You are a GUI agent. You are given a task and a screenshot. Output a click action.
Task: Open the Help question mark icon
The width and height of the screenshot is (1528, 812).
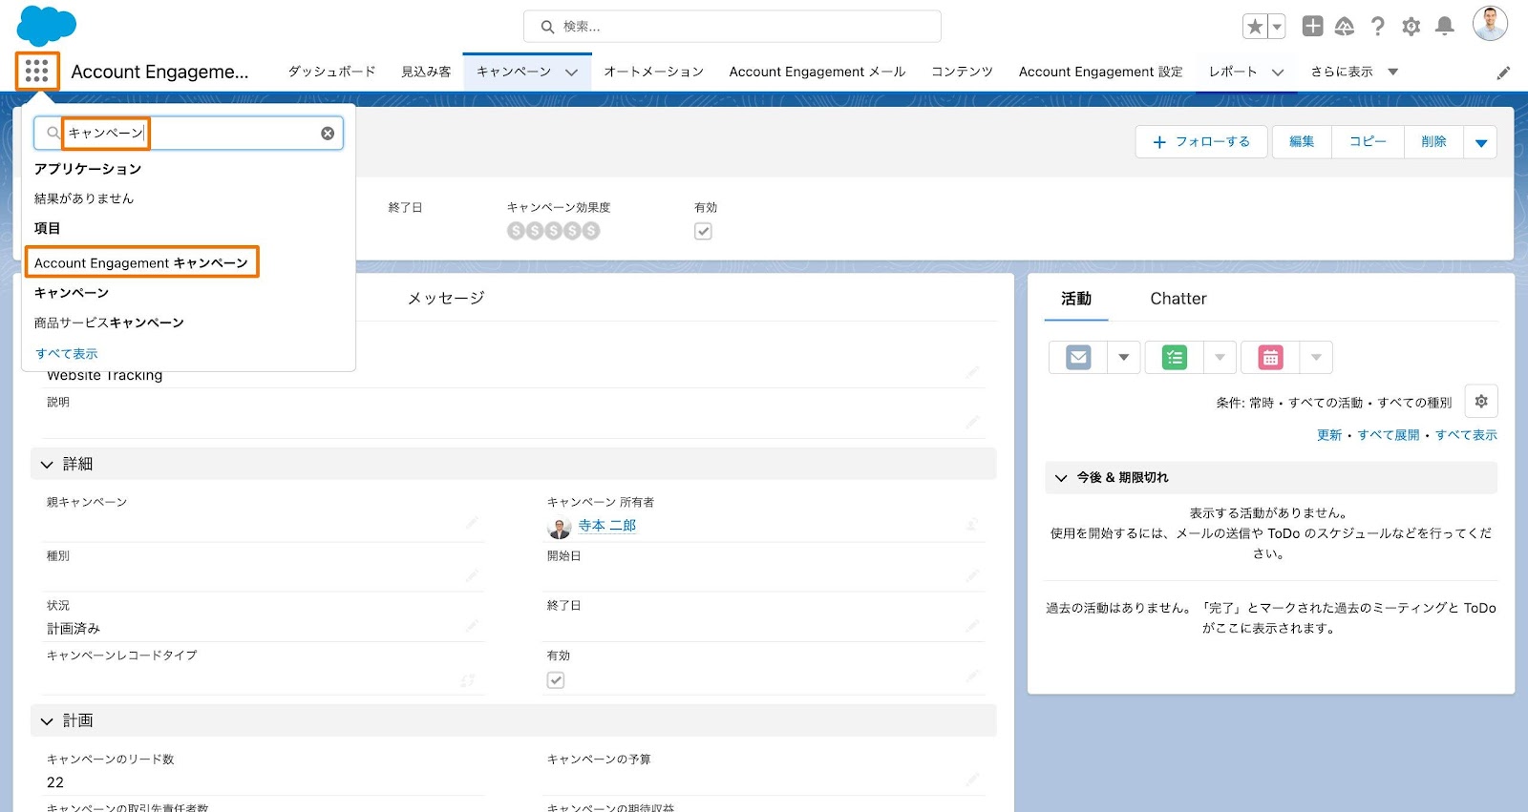(x=1377, y=27)
